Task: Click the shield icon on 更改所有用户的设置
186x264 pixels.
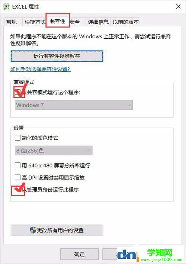Action: point(33,230)
